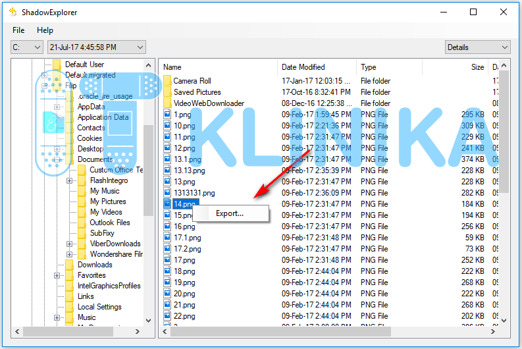
Task: Choose Export... from the context menu
Action: [x=230, y=213]
